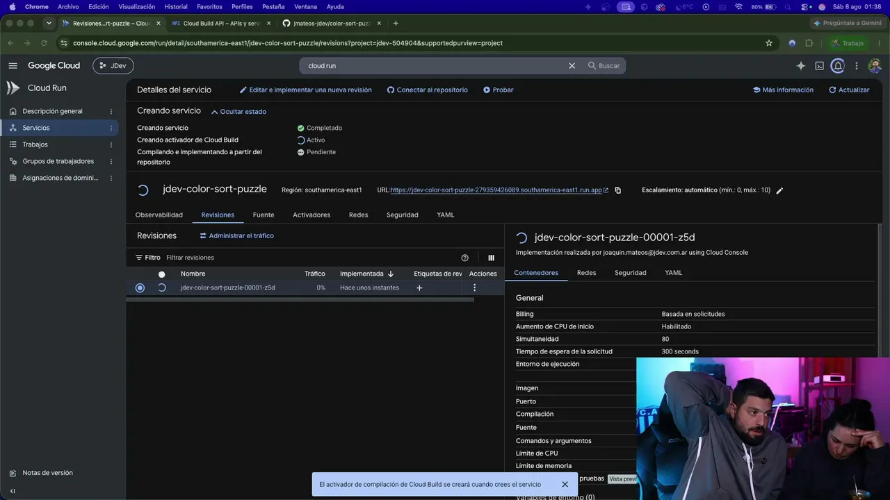Screen dimensions: 890x500
Task: Open options for Servicios nav item
Action: [111, 128]
